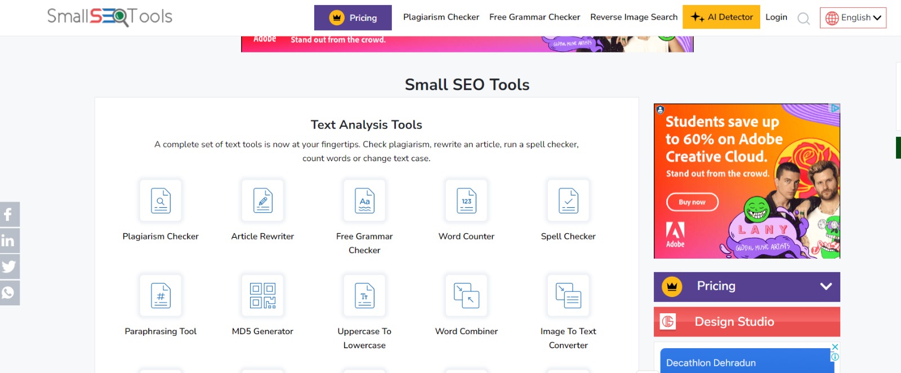Click the SmallSEOTools logo
901x373 pixels.
(x=110, y=17)
